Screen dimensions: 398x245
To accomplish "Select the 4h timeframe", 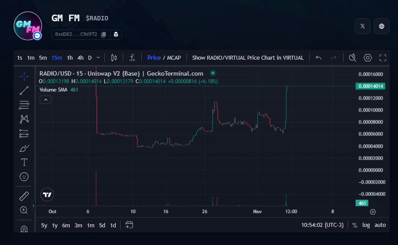I will coord(80,58).
